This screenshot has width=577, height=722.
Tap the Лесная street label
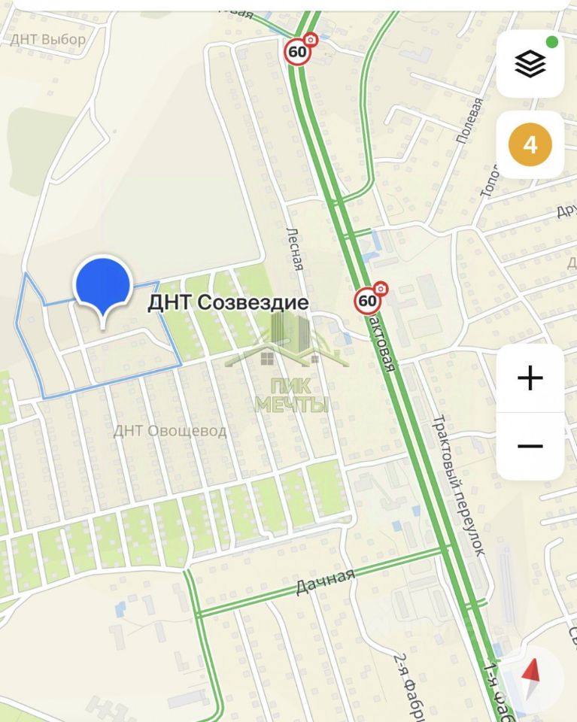pyautogui.click(x=295, y=249)
